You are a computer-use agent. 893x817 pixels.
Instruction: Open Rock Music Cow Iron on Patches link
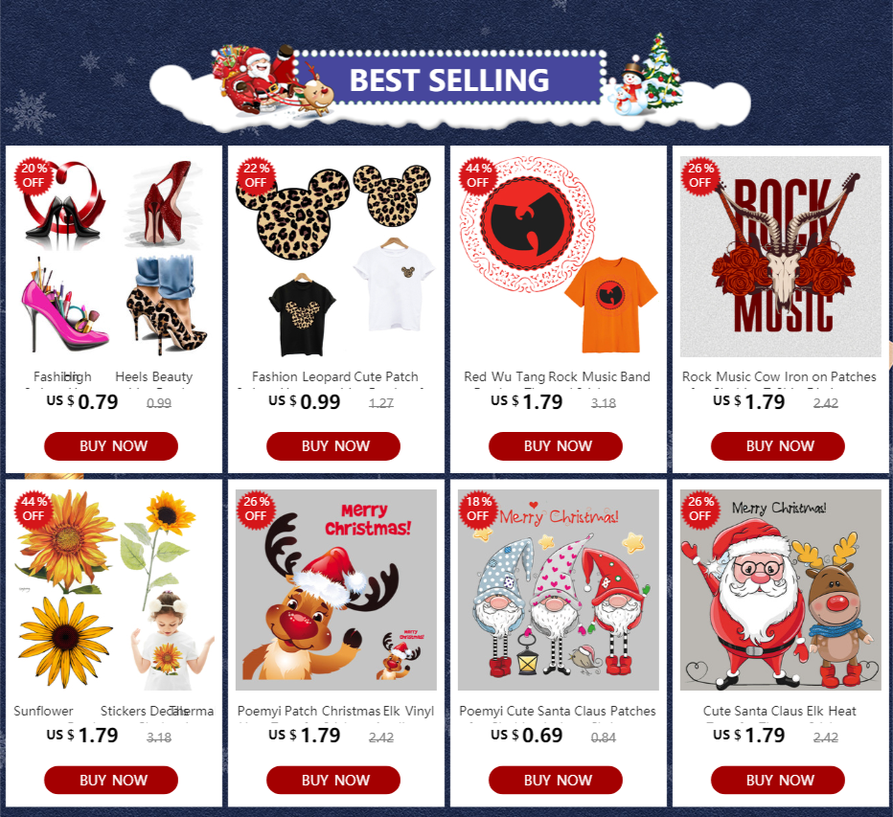point(779,377)
